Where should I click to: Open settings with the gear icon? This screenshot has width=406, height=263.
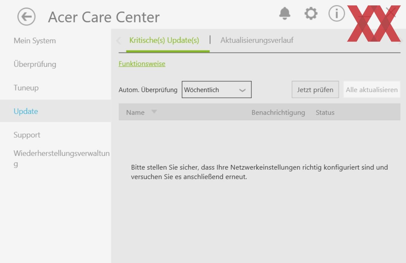click(x=311, y=13)
